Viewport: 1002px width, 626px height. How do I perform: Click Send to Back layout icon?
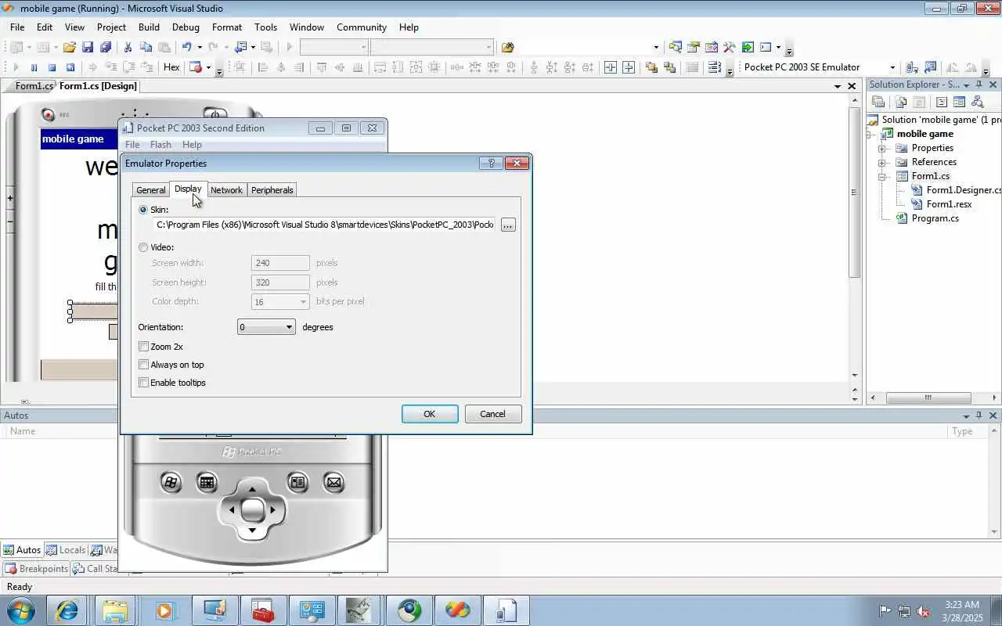669,67
